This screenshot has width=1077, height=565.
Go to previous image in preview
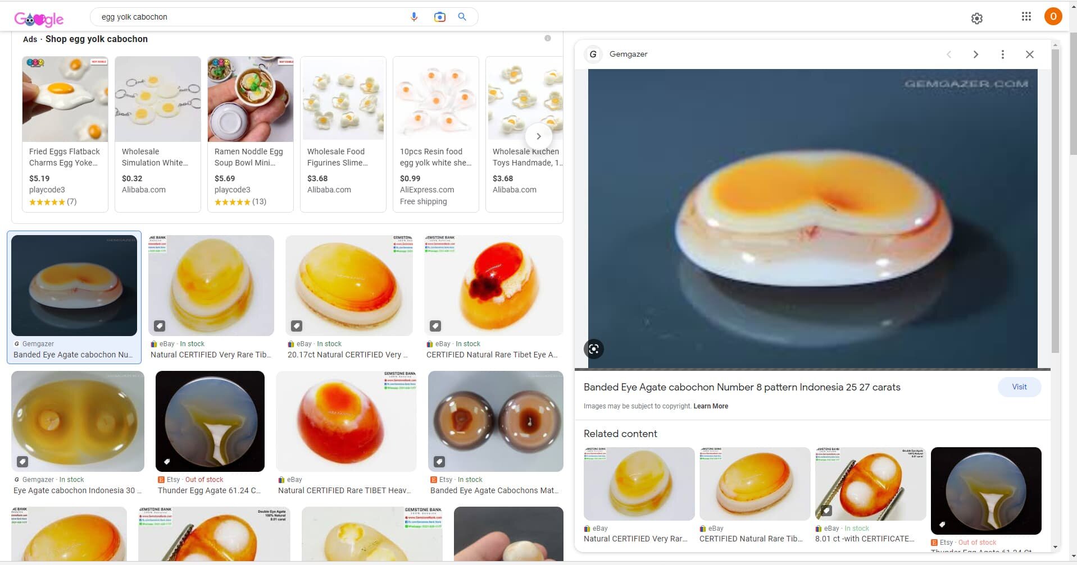click(x=949, y=54)
